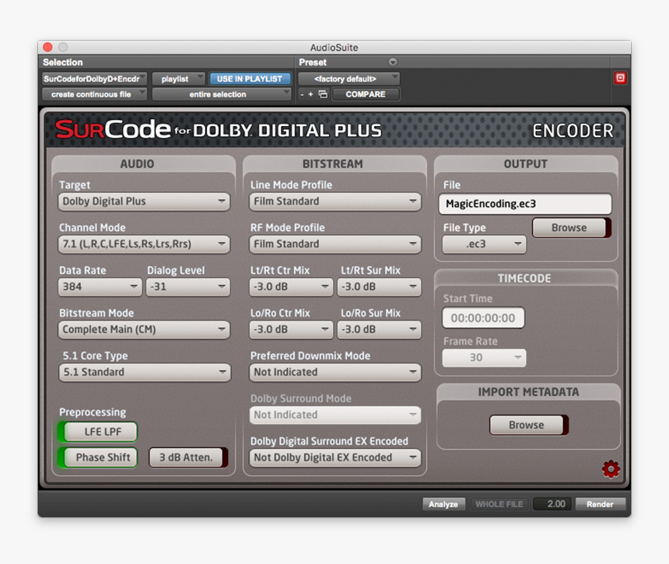The image size is (669, 564).
Task: Open the 5.1 Core Type dropdown
Action: click(x=145, y=372)
